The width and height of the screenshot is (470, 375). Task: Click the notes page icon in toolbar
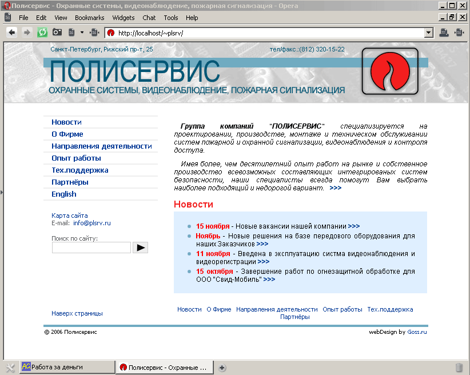71,32
